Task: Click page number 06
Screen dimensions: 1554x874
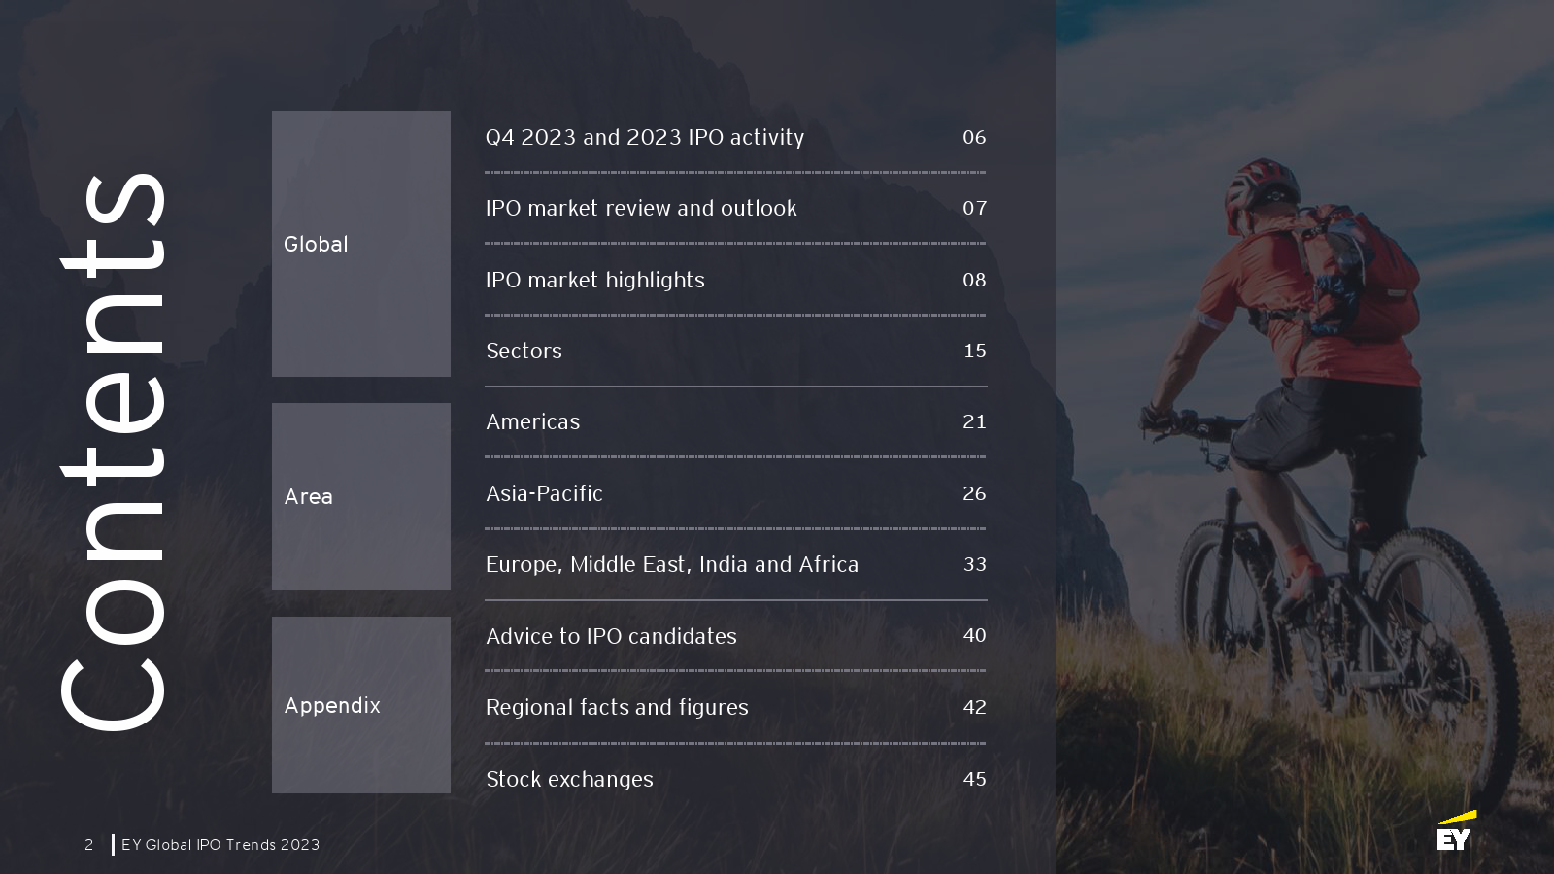Action: [x=974, y=138]
